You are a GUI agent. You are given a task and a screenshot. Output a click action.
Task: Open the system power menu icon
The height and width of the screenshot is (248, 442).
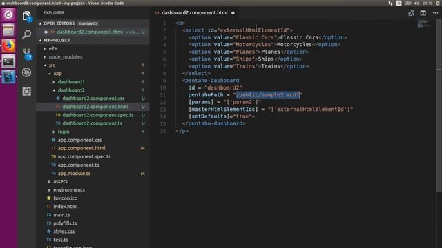click(438, 3)
